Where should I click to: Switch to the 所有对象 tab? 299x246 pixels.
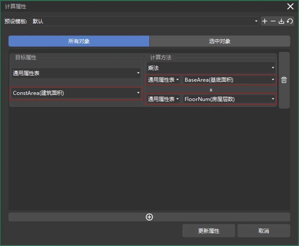79,41
